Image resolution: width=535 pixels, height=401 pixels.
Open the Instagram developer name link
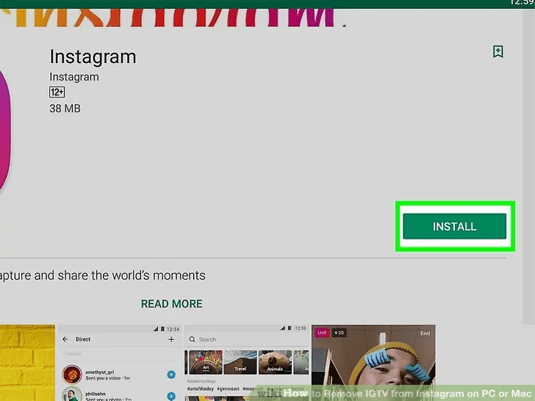pos(74,77)
